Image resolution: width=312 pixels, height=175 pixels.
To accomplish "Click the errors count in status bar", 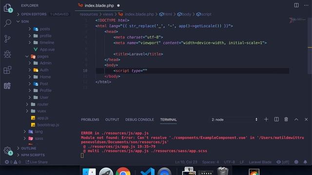I will [9, 162].
